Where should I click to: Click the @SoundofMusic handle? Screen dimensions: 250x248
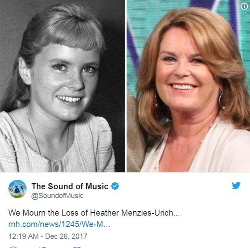click(57, 196)
